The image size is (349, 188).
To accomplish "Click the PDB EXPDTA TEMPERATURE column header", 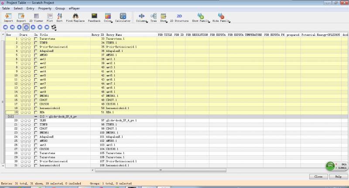I will click(x=245, y=35).
